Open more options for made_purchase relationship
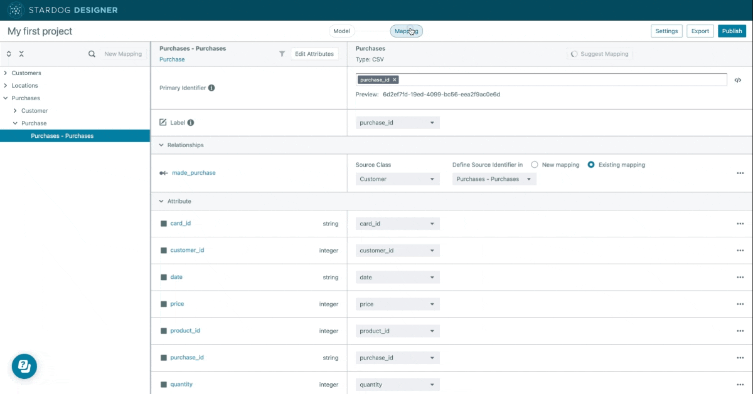The height and width of the screenshot is (394, 753). (x=740, y=173)
